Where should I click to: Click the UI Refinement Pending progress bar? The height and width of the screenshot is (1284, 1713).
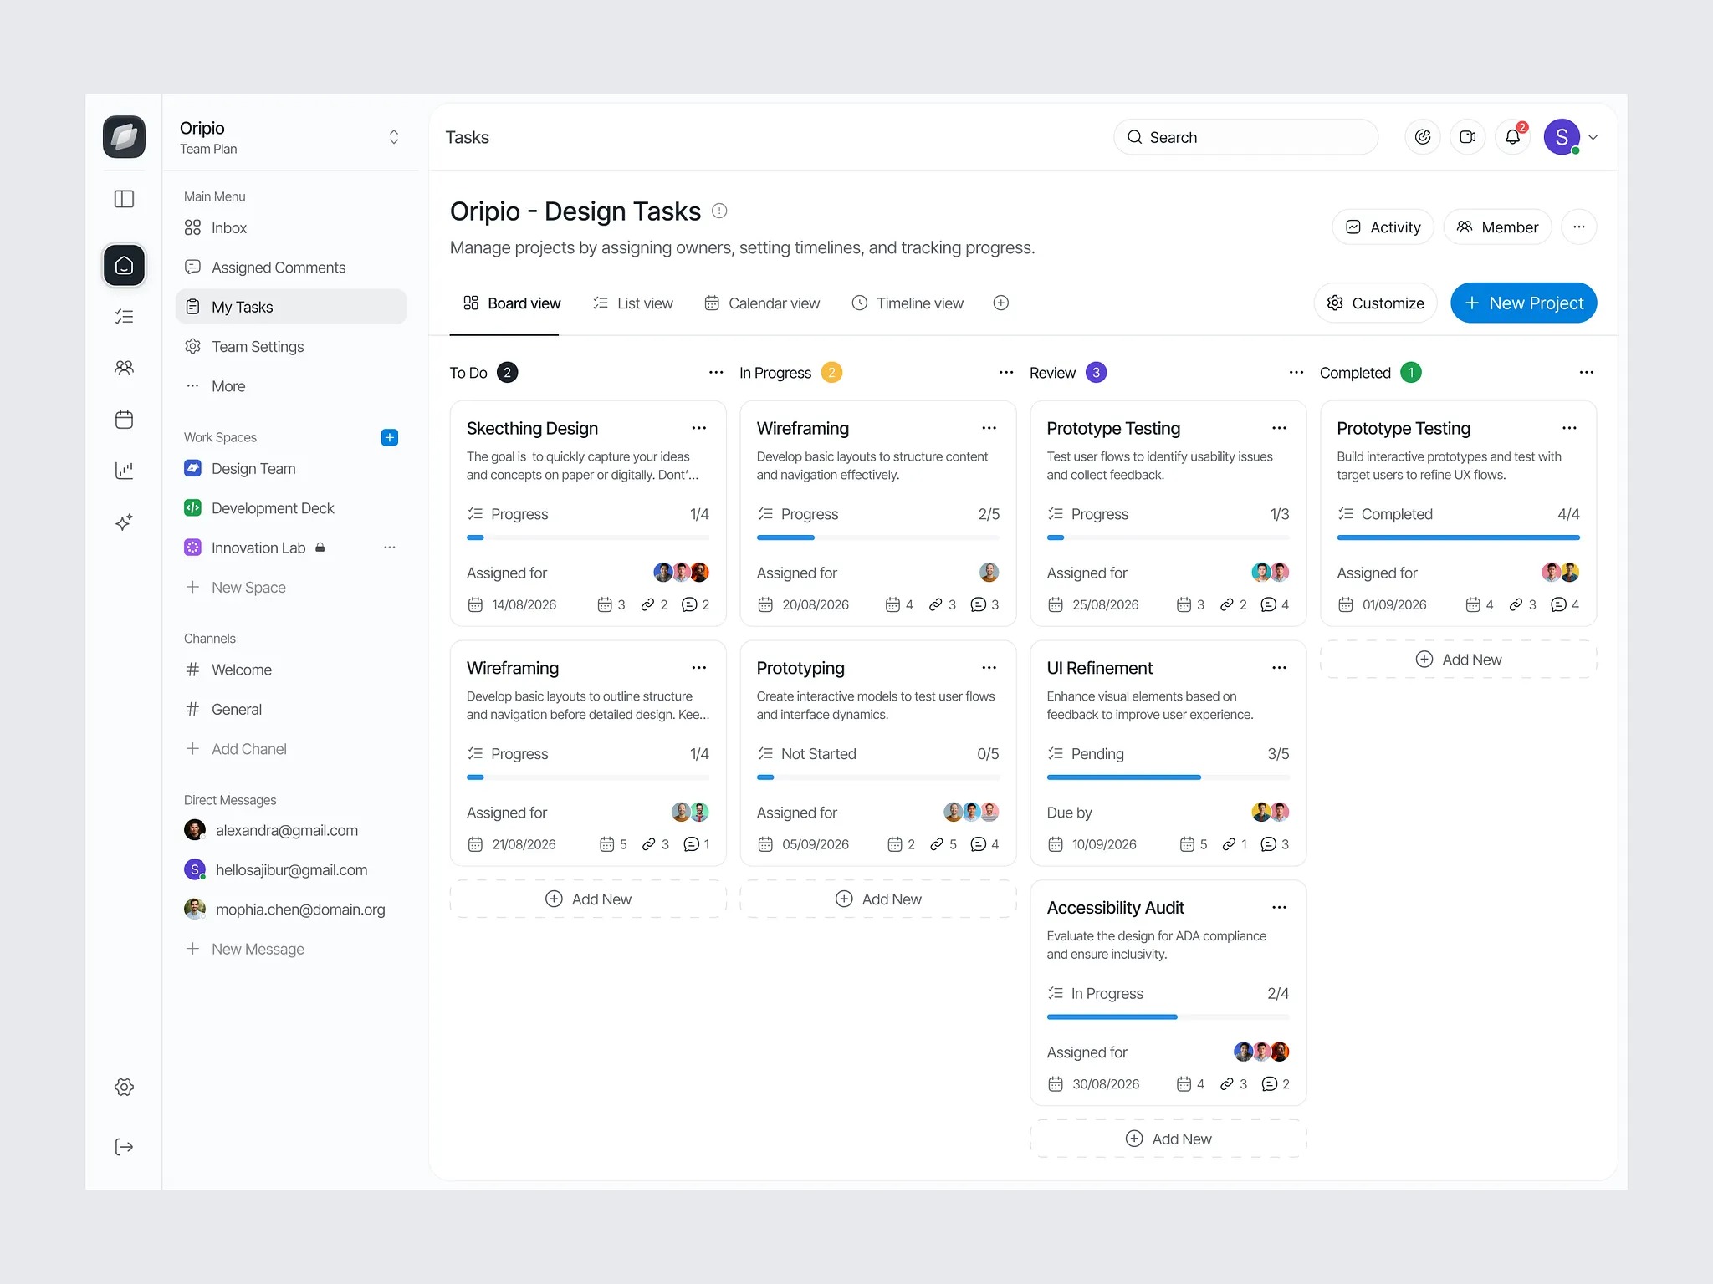coord(1168,777)
